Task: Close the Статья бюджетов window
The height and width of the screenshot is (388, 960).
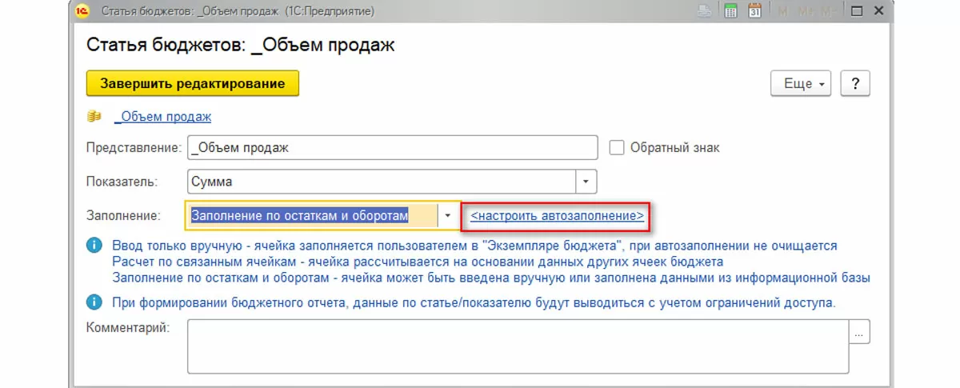Action: (879, 11)
